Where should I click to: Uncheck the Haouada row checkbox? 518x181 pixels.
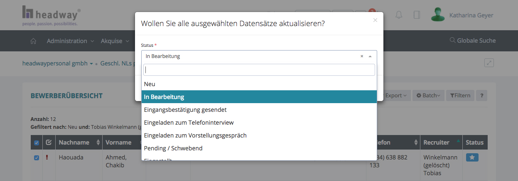pos(37,158)
